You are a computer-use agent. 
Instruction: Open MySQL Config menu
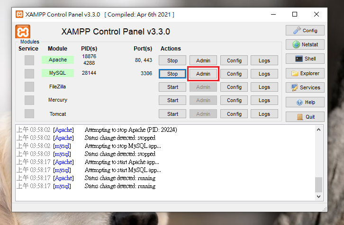click(234, 74)
